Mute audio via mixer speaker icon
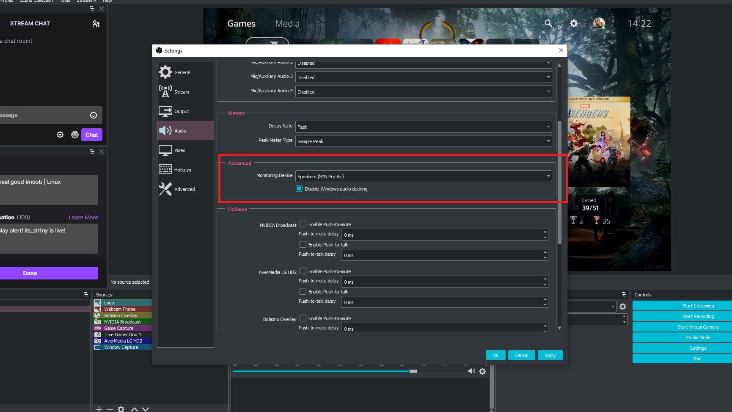This screenshot has height=412, width=732. [471, 371]
